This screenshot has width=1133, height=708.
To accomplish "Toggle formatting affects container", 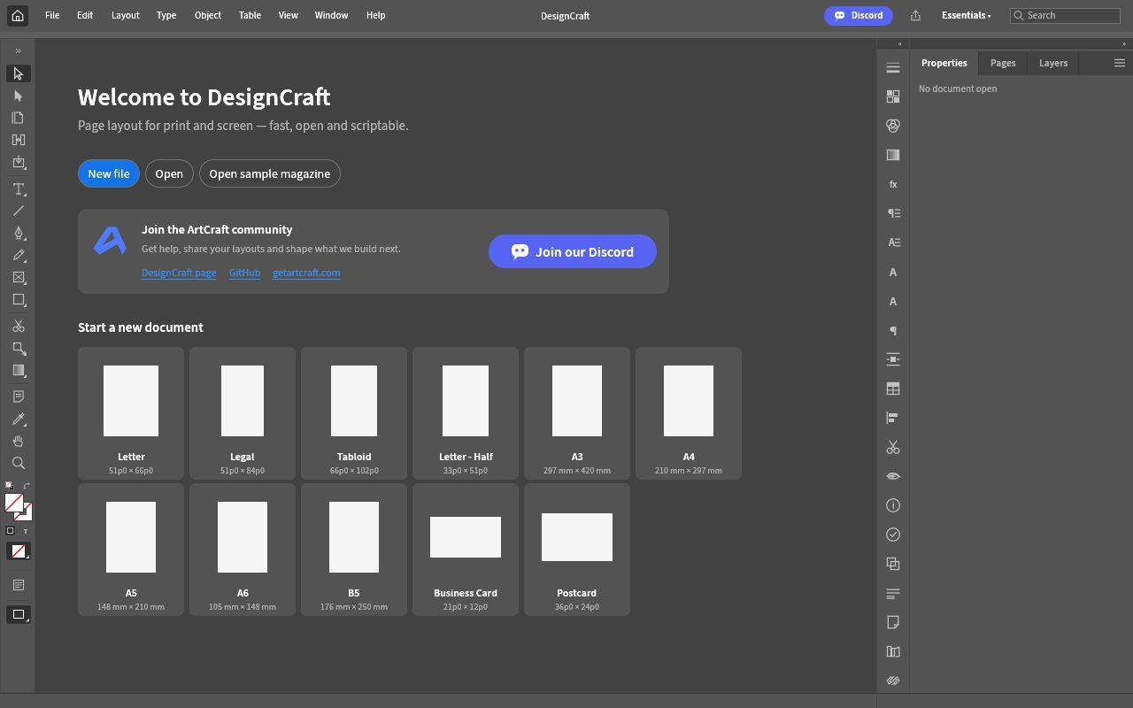I will (x=11, y=531).
